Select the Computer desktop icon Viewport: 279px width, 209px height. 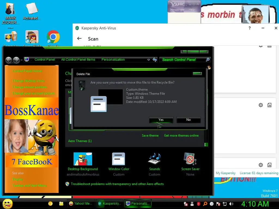(11, 38)
